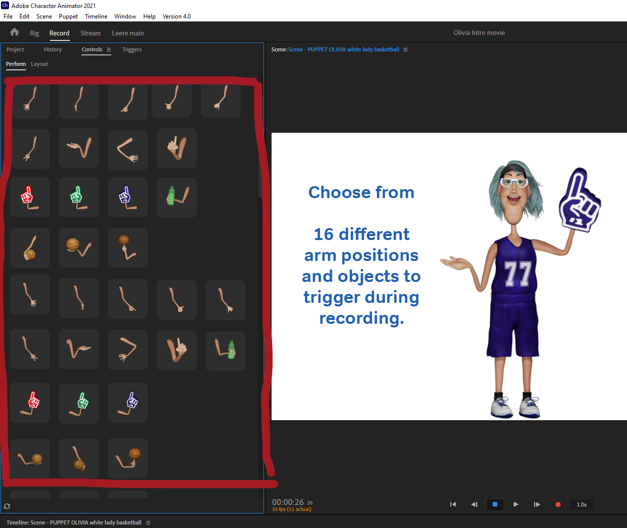This screenshot has width=627, height=528.
Task: Toggle recording with the red record button
Action: [558, 505]
